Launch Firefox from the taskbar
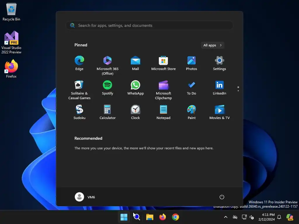This screenshot has height=224, width=299. tap(162, 217)
